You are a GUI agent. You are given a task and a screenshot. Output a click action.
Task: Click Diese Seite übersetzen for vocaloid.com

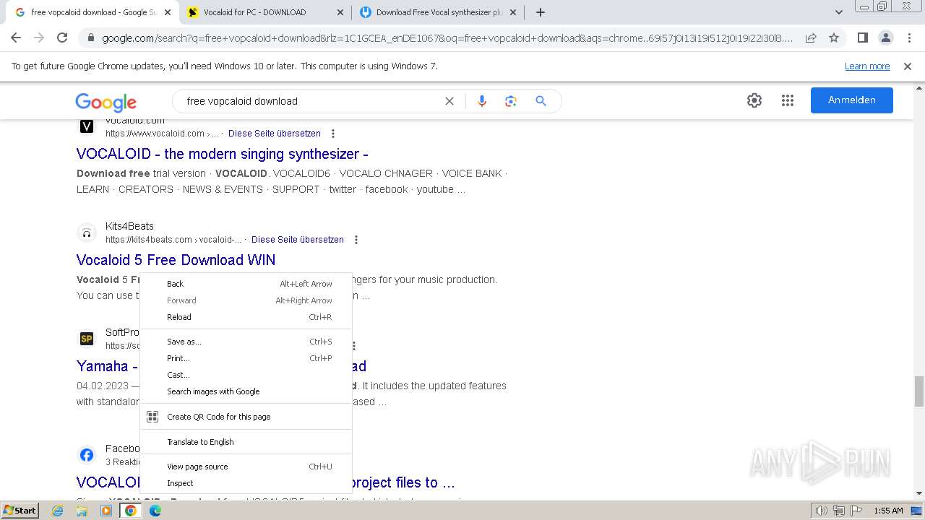click(275, 134)
